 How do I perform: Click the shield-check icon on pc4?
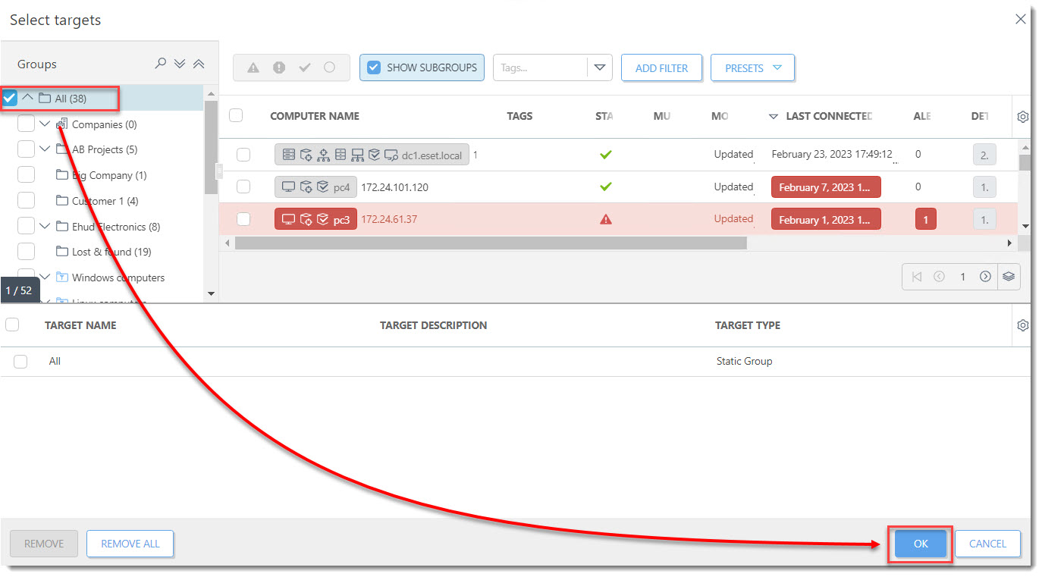click(x=323, y=187)
